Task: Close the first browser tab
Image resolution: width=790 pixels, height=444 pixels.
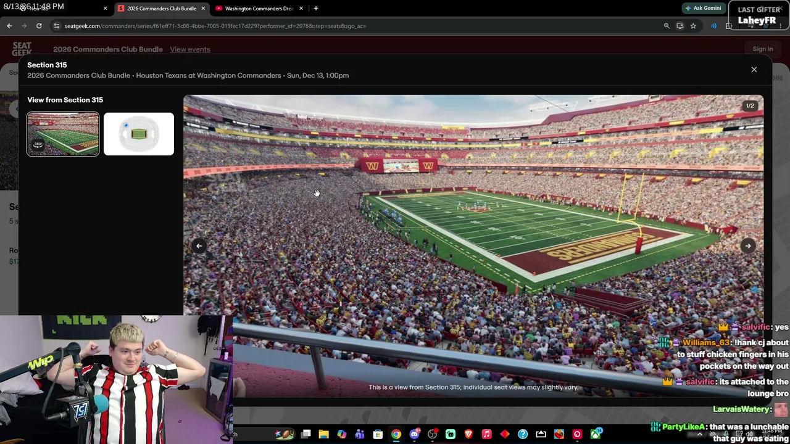Action: 105,9
